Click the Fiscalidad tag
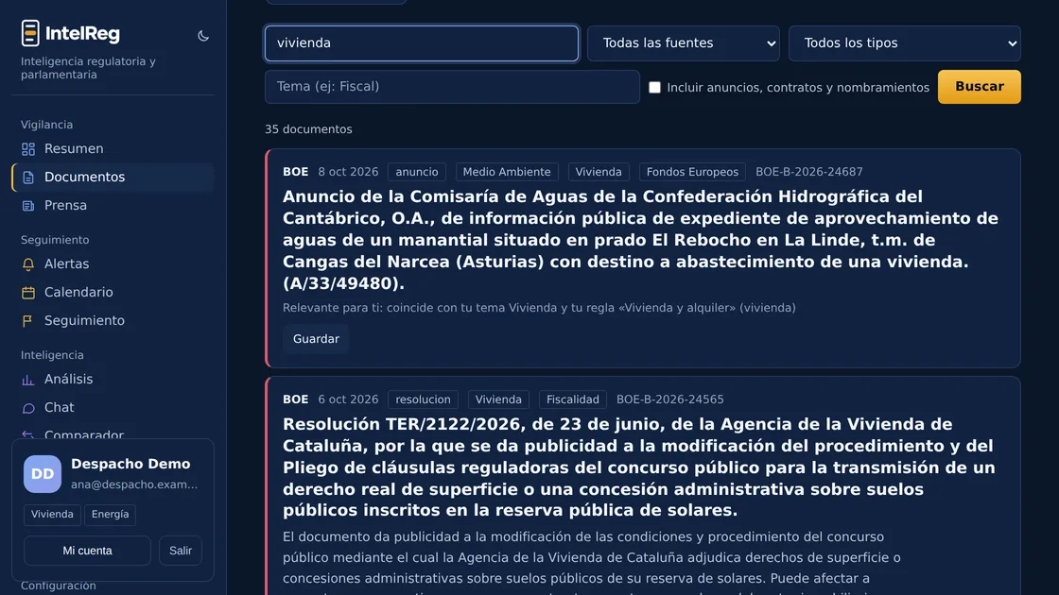Image resolution: width=1059 pixels, height=595 pixels. [573, 399]
